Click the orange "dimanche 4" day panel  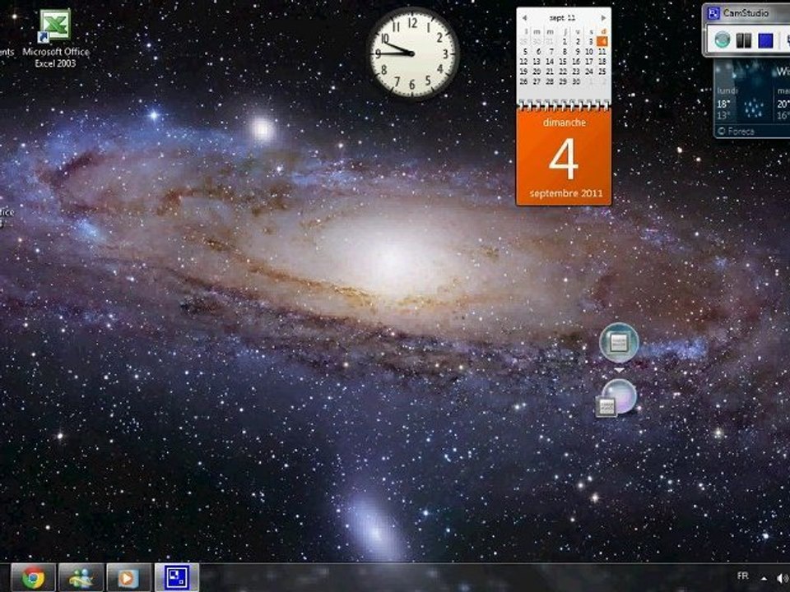pos(564,158)
